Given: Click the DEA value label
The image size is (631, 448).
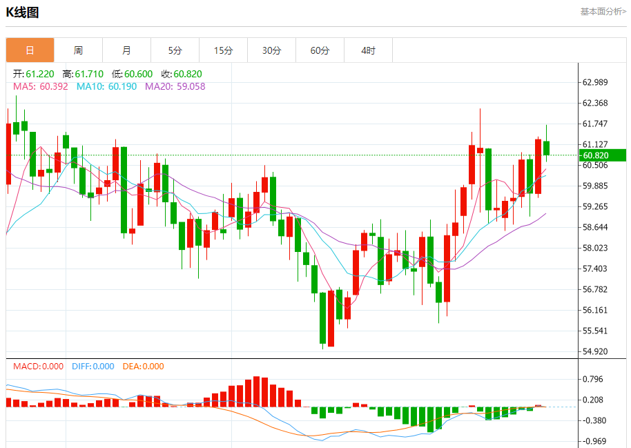Looking at the screenshot, I should coord(144,367).
